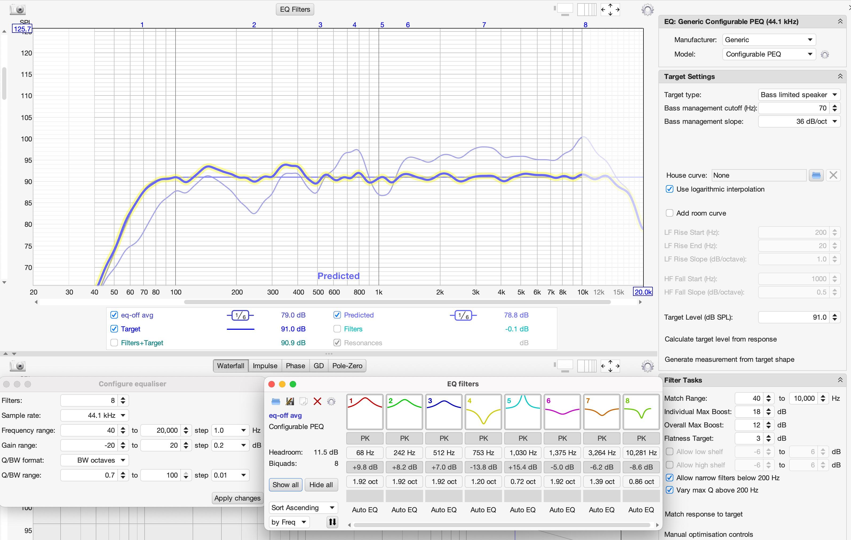Delete all filters with the red X icon
Screen dimensions: 851x540
point(317,402)
